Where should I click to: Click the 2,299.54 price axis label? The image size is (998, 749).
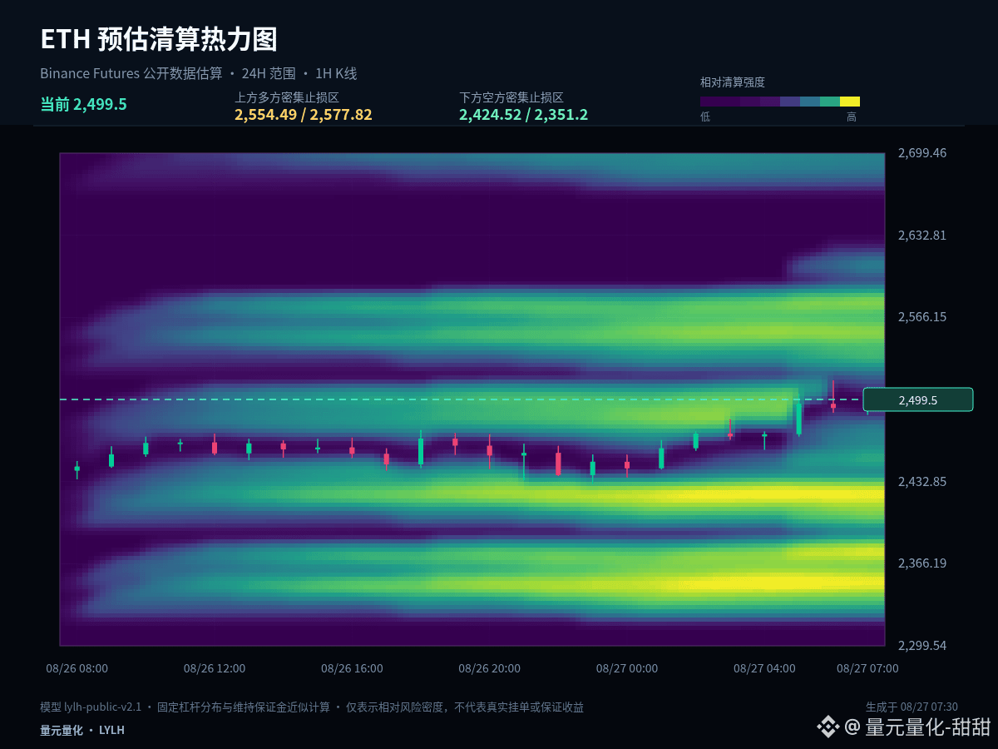tap(922, 646)
